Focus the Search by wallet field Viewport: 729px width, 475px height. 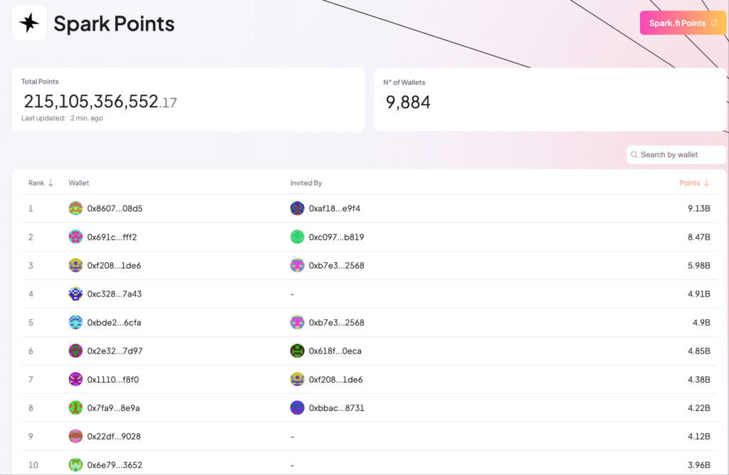tap(676, 154)
